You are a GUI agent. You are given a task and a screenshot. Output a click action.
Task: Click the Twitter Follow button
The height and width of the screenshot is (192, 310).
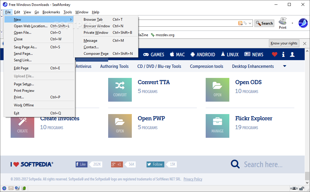[155, 164]
